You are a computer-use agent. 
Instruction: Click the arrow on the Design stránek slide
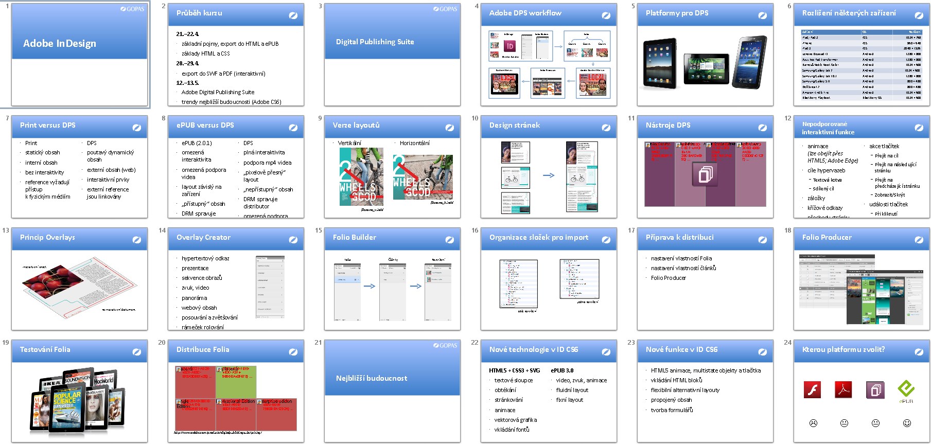[549, 175]
